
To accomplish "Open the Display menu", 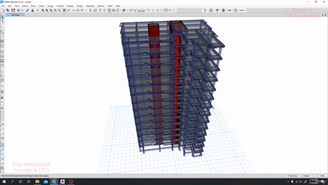I will click(x=70, y=6).
